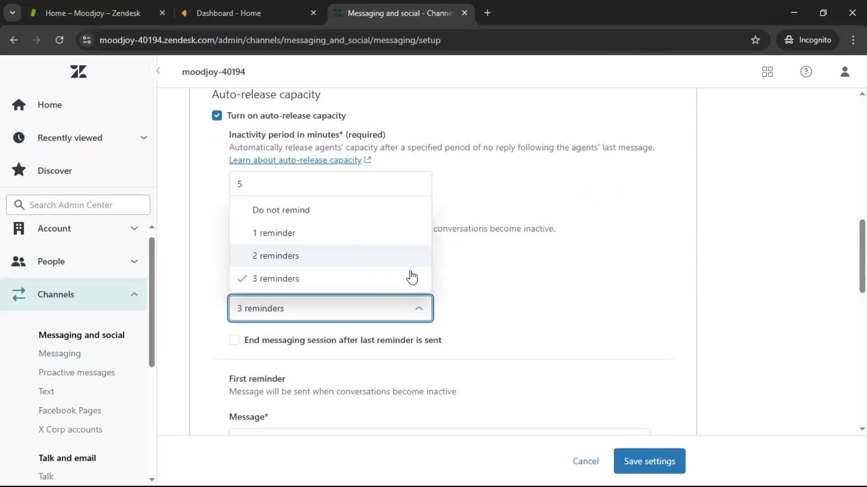
Task: Expand the Recently viewed section
Action: pos(144,138)
